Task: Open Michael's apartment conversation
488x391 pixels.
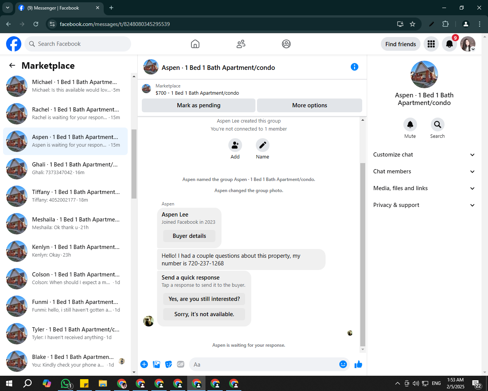Action: 65,86
